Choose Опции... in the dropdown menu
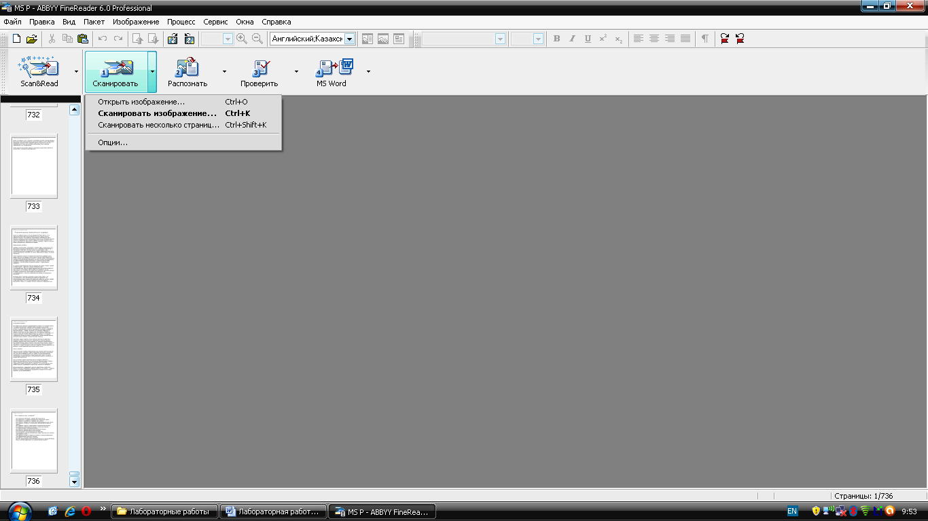The image size is (928, 521). pos(183,142)
